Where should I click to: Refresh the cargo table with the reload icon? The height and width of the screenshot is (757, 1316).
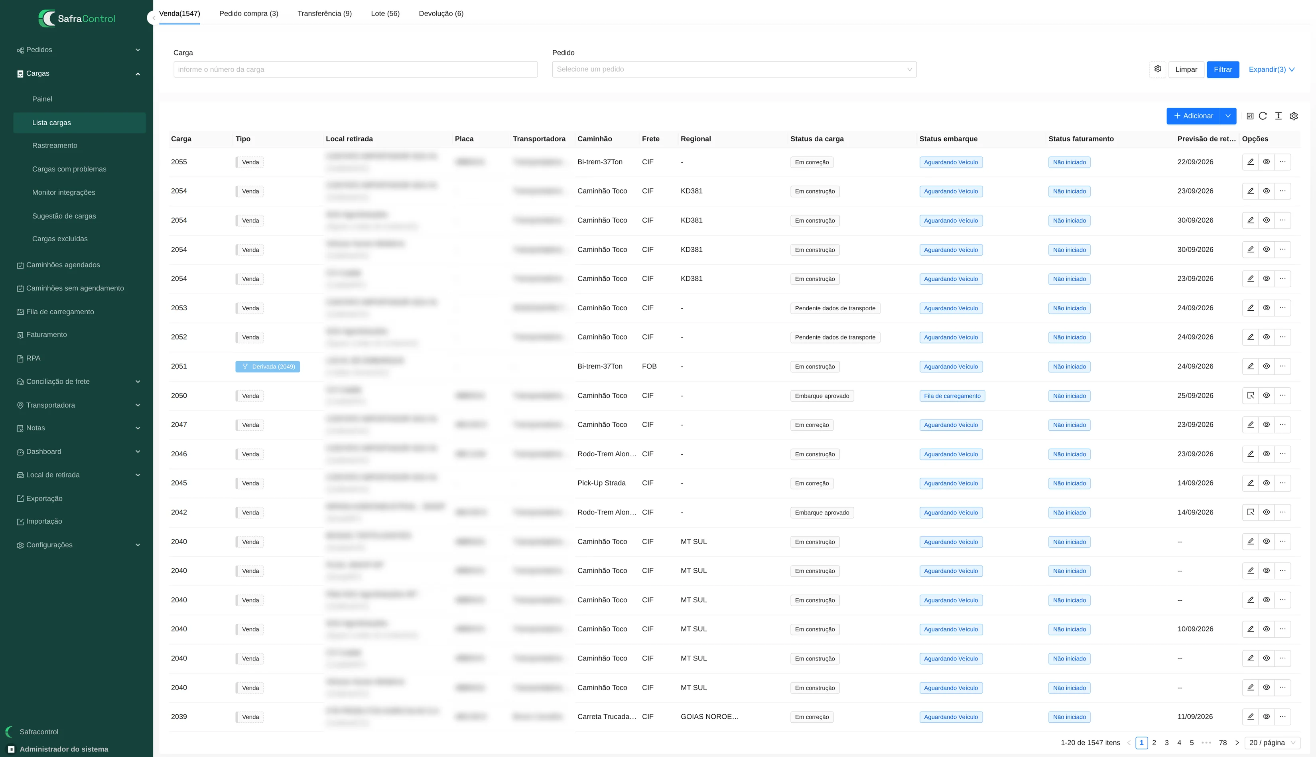pos(1263,116)
